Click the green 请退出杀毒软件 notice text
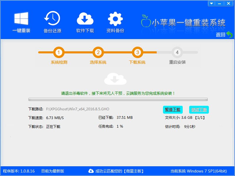 [x=118, y=93]
